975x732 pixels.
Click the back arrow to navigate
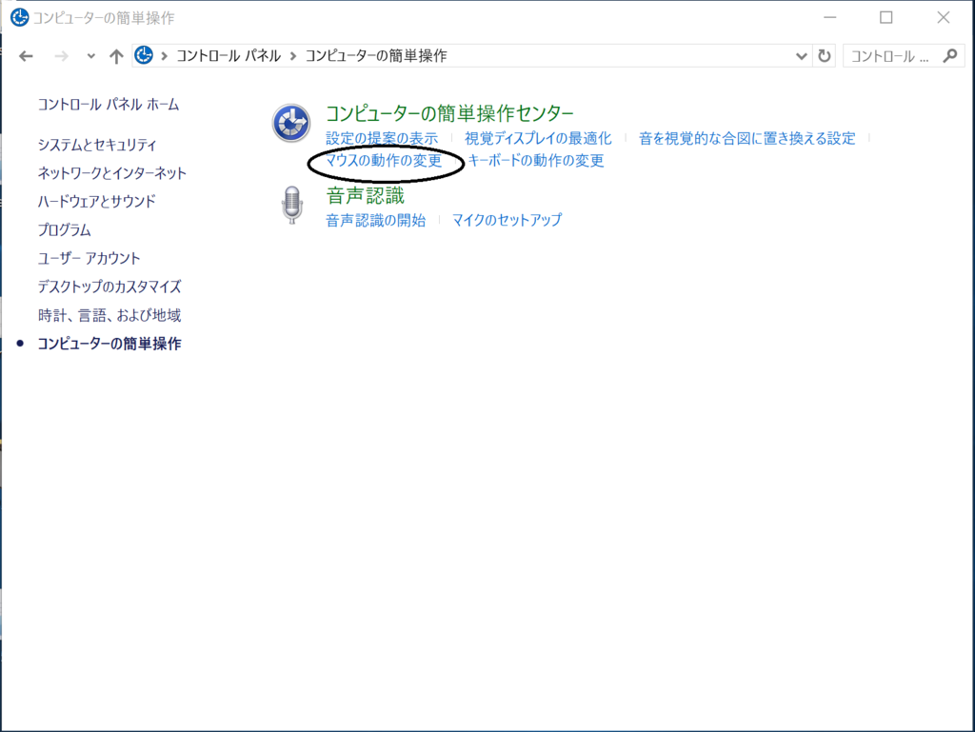pyautogui.click(x=26, y=55)
